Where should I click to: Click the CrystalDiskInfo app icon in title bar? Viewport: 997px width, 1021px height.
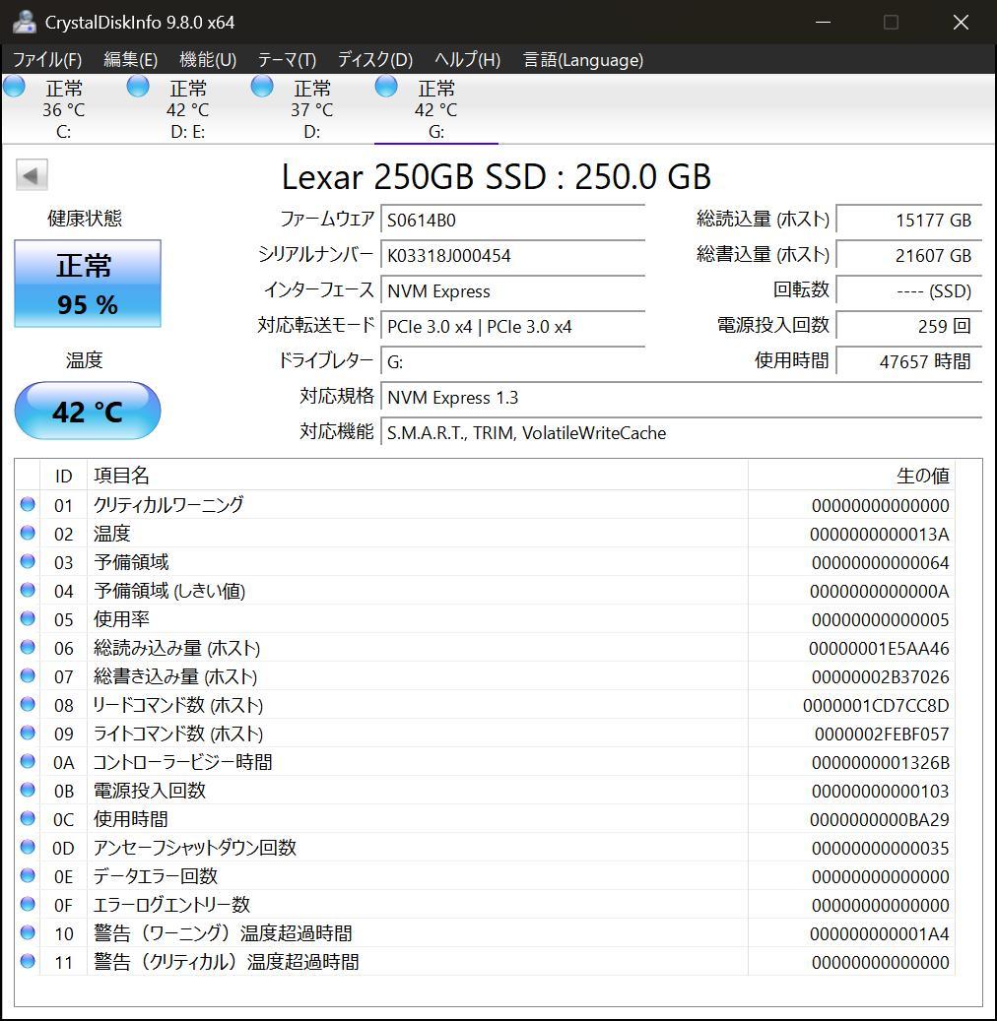[25, 22]
